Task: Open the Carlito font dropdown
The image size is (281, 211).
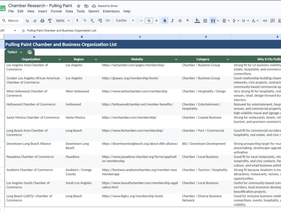Action: coord(125,21)
